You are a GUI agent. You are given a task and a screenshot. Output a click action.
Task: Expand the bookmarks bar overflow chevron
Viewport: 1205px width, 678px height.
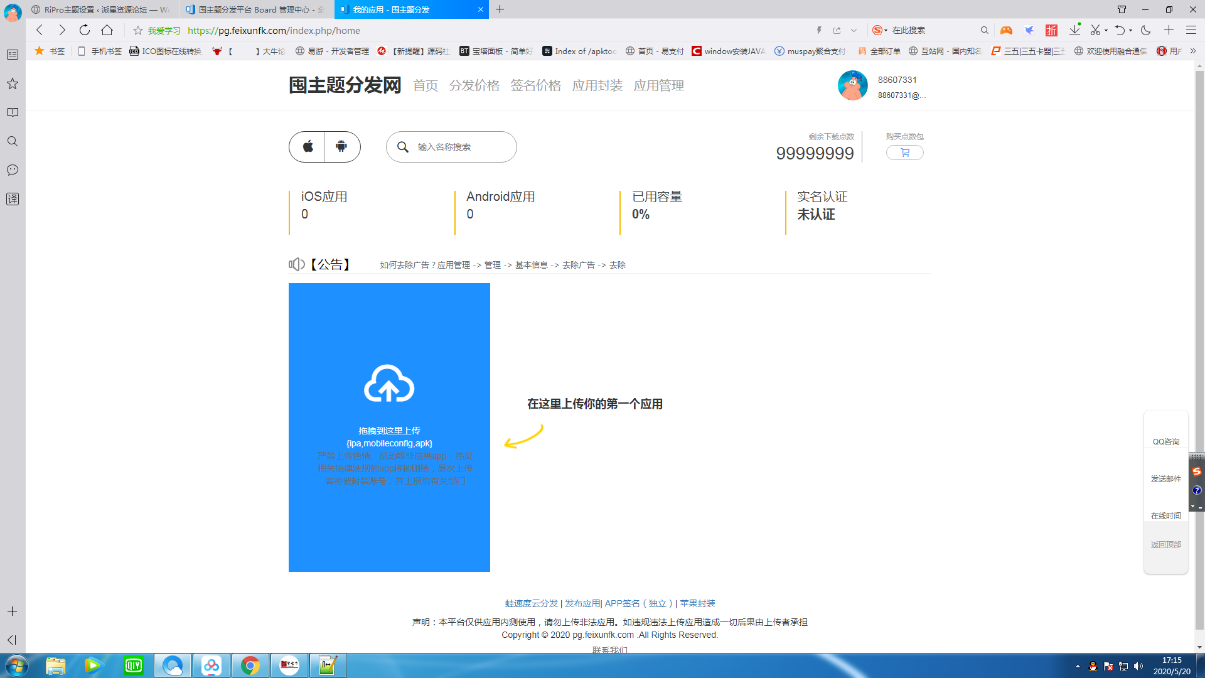(x=1193, y=51)
